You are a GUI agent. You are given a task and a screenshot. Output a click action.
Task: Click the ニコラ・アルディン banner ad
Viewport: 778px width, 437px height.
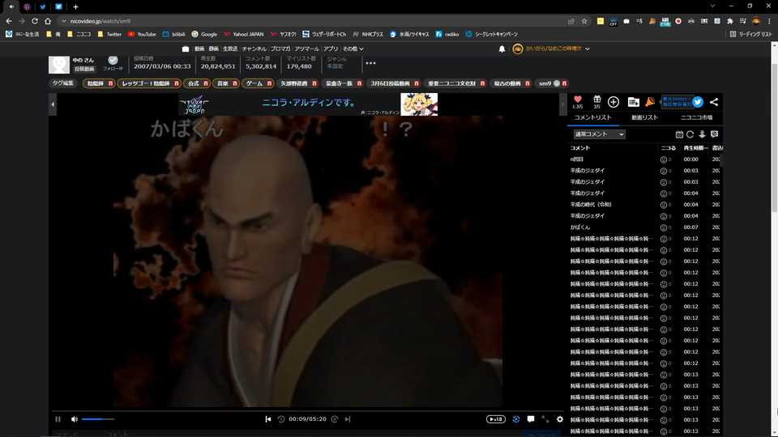(x=308, y=104)
